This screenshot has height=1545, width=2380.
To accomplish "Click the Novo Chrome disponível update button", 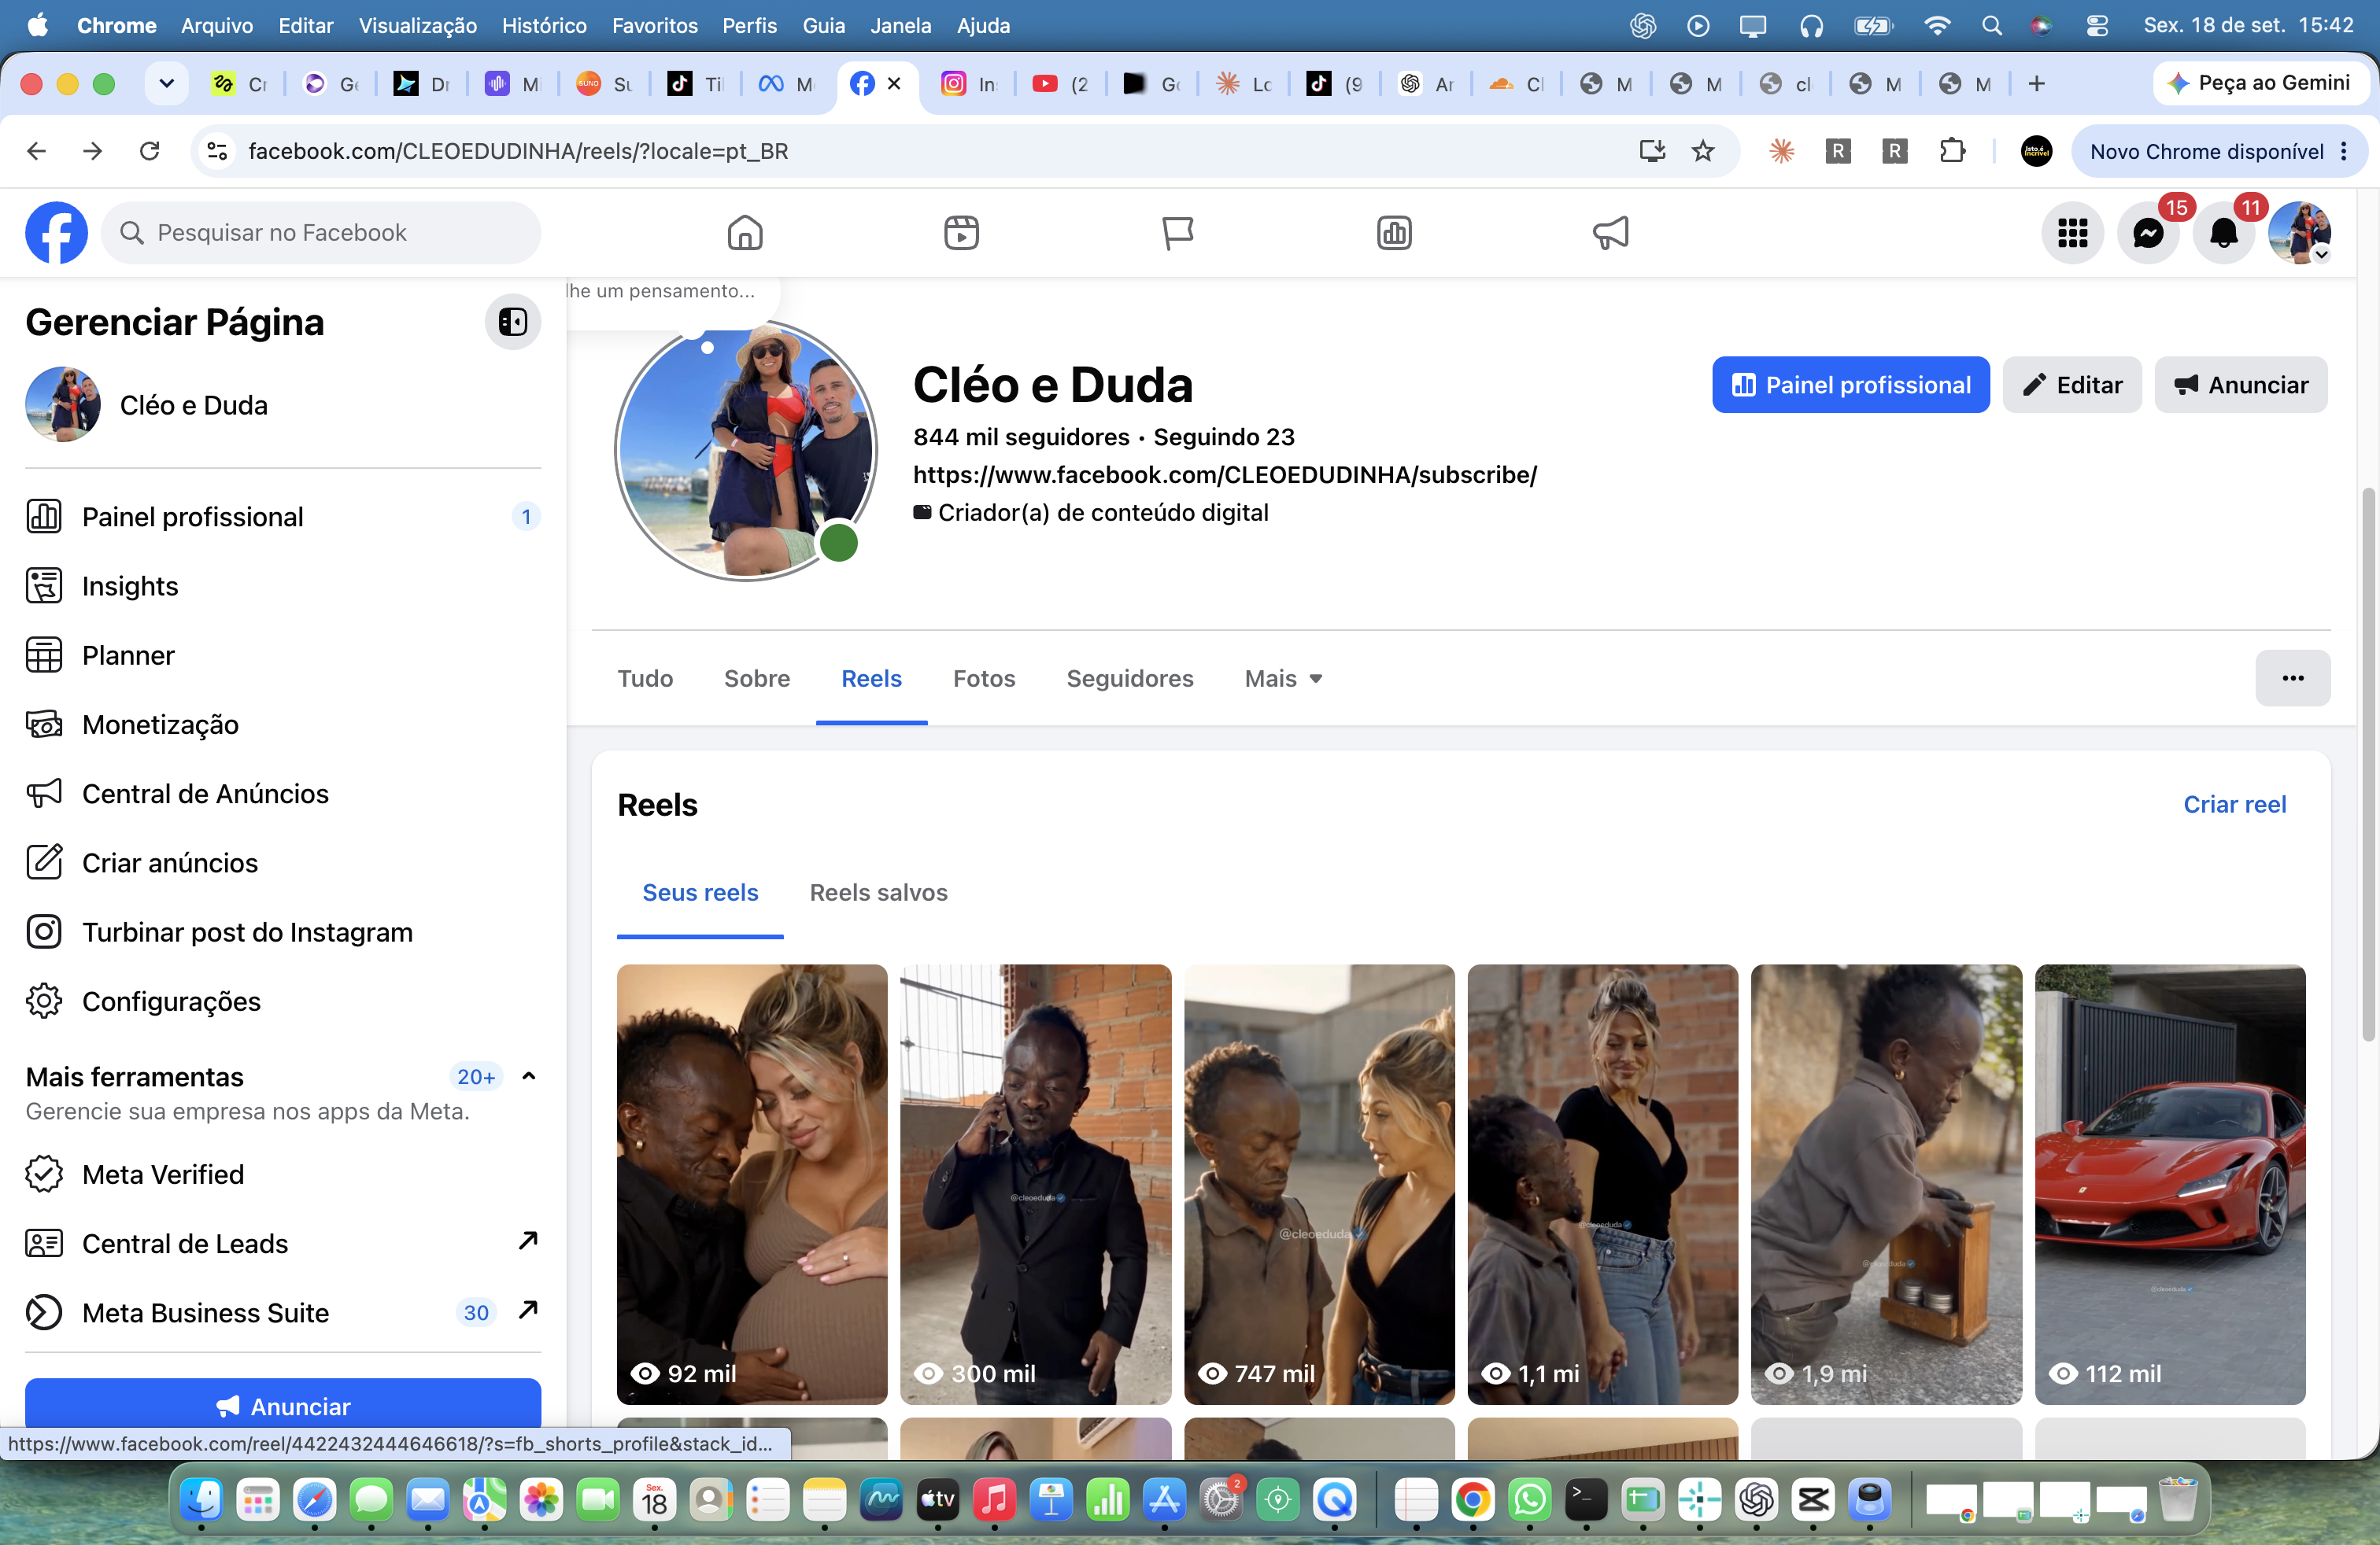I will [x=2218, y=151].
